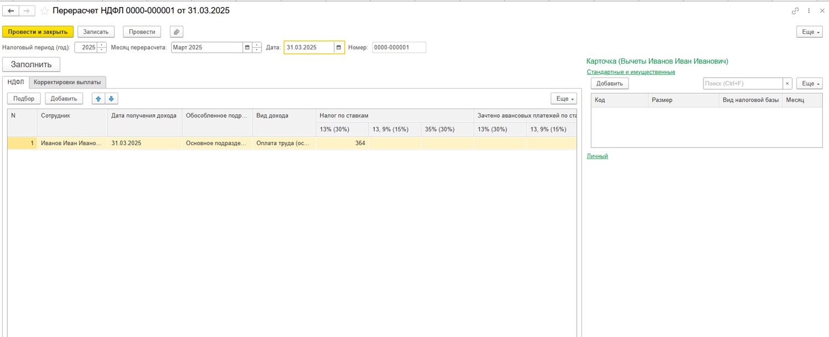The image size is (829, 337).
Task: Switch to Корректировки выплаты tab
Action: [67, 82]
